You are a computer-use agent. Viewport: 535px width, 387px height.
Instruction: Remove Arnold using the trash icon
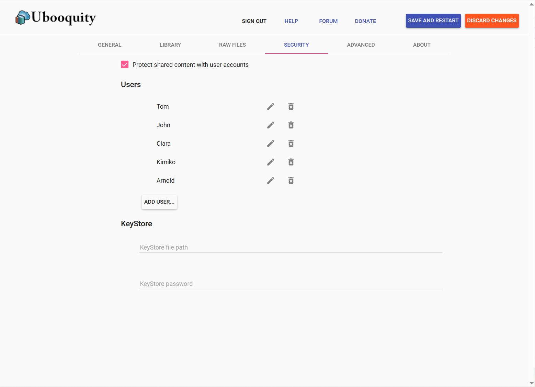pos(291,181)
